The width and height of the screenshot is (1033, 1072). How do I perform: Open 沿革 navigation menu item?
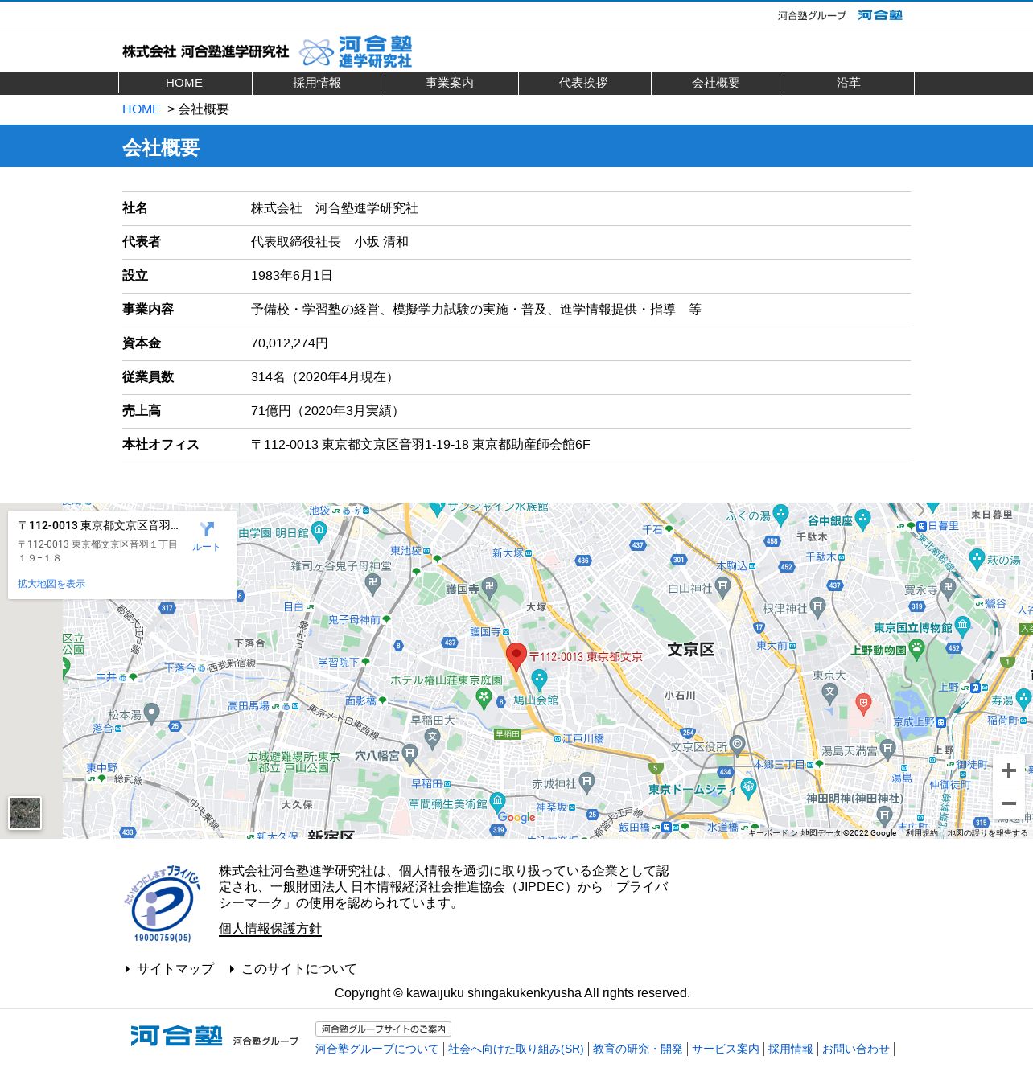[849, 83]
